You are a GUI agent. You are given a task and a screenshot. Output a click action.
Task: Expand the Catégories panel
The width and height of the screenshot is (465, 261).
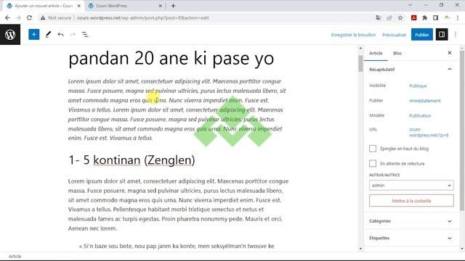pyautogui.click(x=411, y=221)
